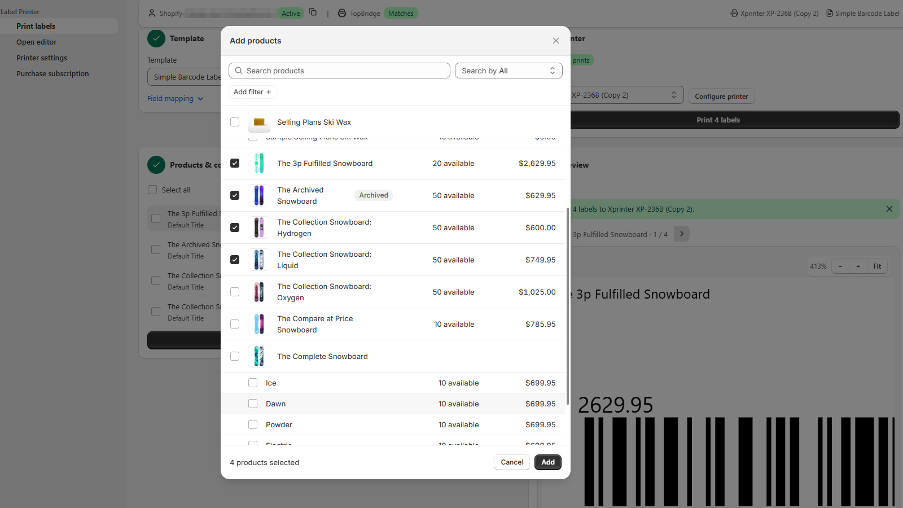Click the 413% zoom level text
Viewport: 903px width, 508px height.
818,266
